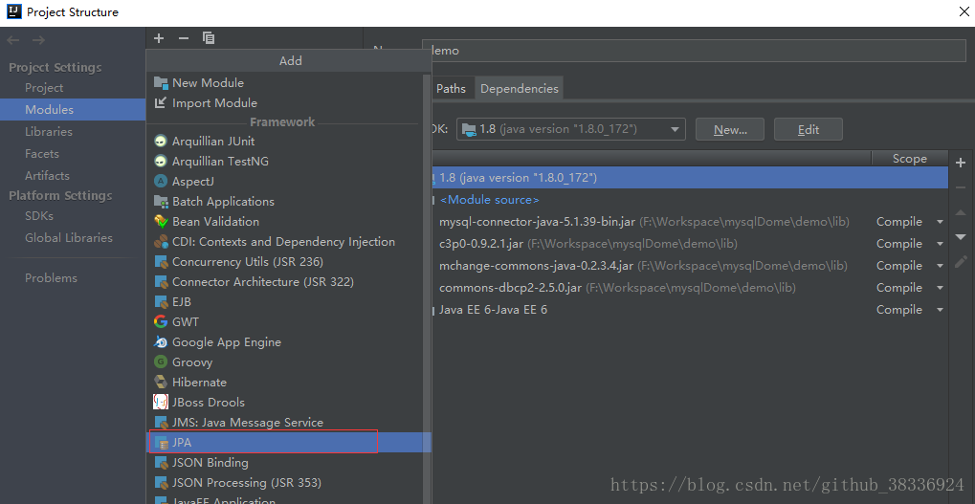Select the 1.8 java version dependency row
The height and width of the screenshot is (504, 975).
[x=690, y=178]
